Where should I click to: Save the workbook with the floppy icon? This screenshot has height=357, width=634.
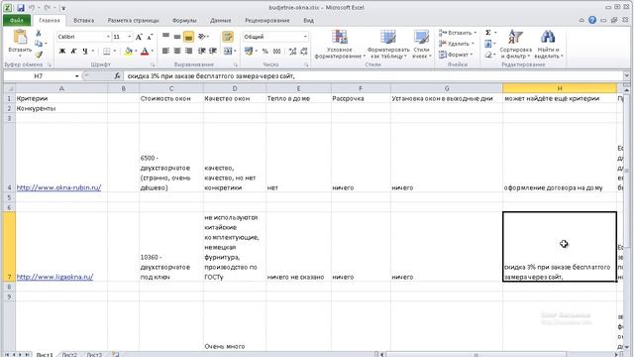pos(21,7)
